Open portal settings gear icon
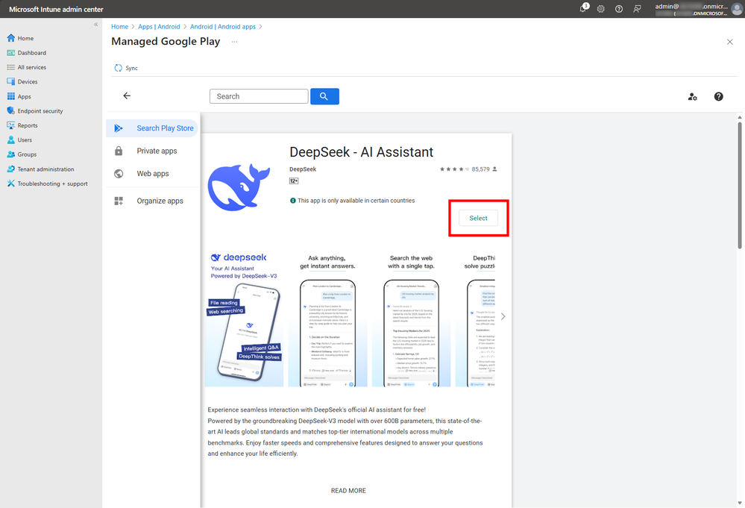The image size is (745, 508). 601,9
